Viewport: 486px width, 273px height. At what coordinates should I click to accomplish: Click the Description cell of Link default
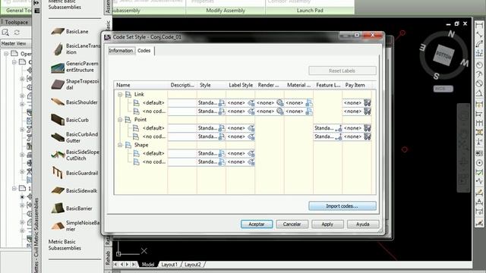pos(182,103)
